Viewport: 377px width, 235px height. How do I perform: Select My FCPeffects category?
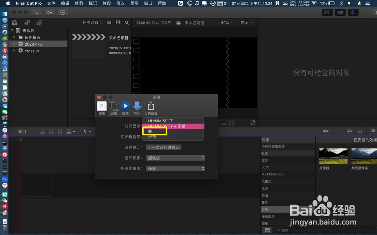(288, 174)
